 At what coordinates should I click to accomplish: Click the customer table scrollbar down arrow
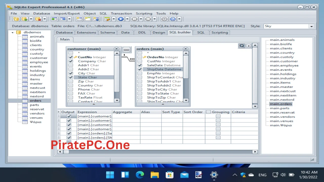[x=117, y=100]
